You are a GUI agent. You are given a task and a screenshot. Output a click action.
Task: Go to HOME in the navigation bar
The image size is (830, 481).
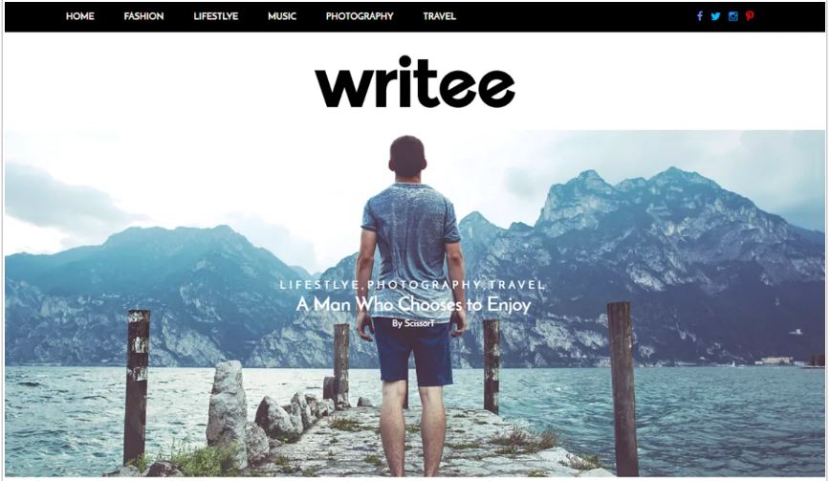tap(80, 16)
